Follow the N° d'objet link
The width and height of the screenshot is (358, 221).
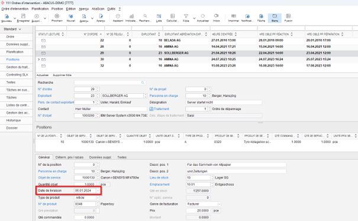(x=45, y=116)
